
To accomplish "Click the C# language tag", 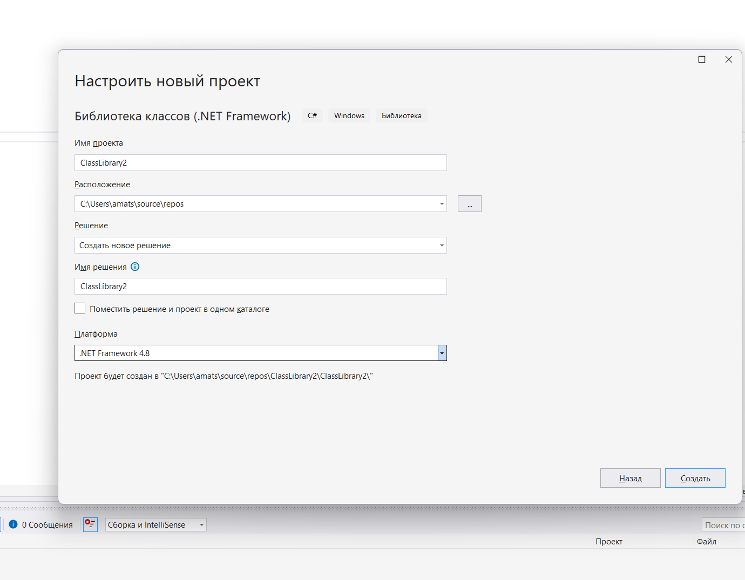I will pyautogui.click(x=312, y=115).
